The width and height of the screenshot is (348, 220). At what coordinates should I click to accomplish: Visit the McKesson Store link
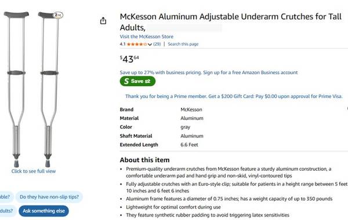147,36
